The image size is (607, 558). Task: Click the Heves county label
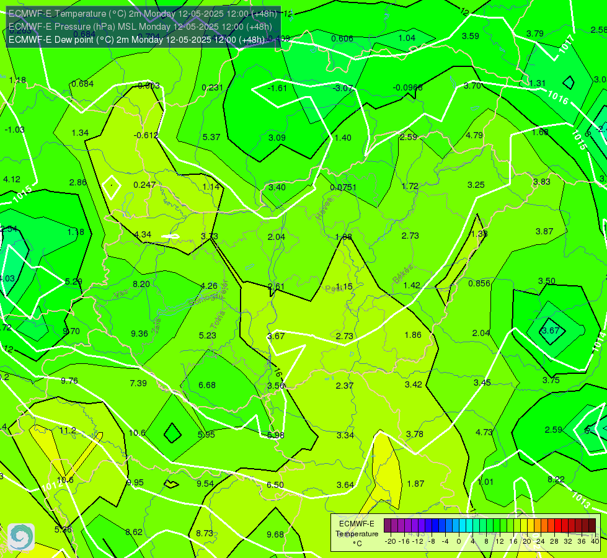324,209
